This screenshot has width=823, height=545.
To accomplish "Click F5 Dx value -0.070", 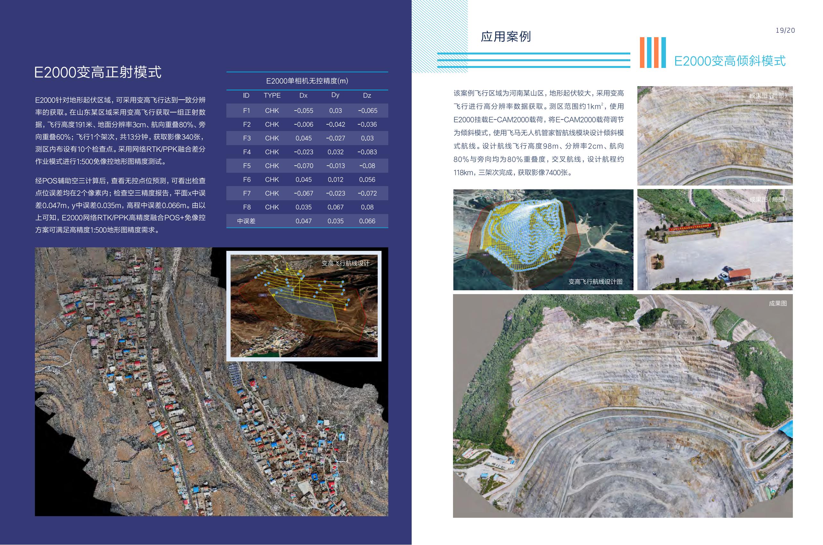I will (x=304, y=166).
